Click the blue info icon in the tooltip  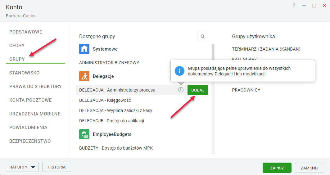point(179,71)
